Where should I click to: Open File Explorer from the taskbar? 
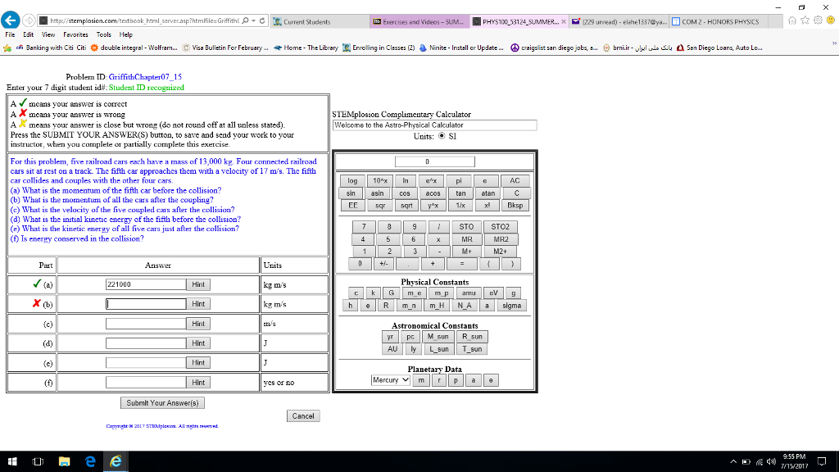click(64, 461)
